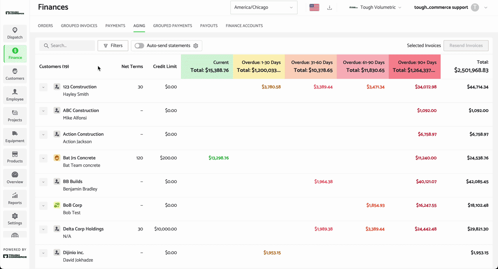Viewport: 498px width, 269px height.
Task: Click the Resend Invoices button
Action: tap(466, 45)
